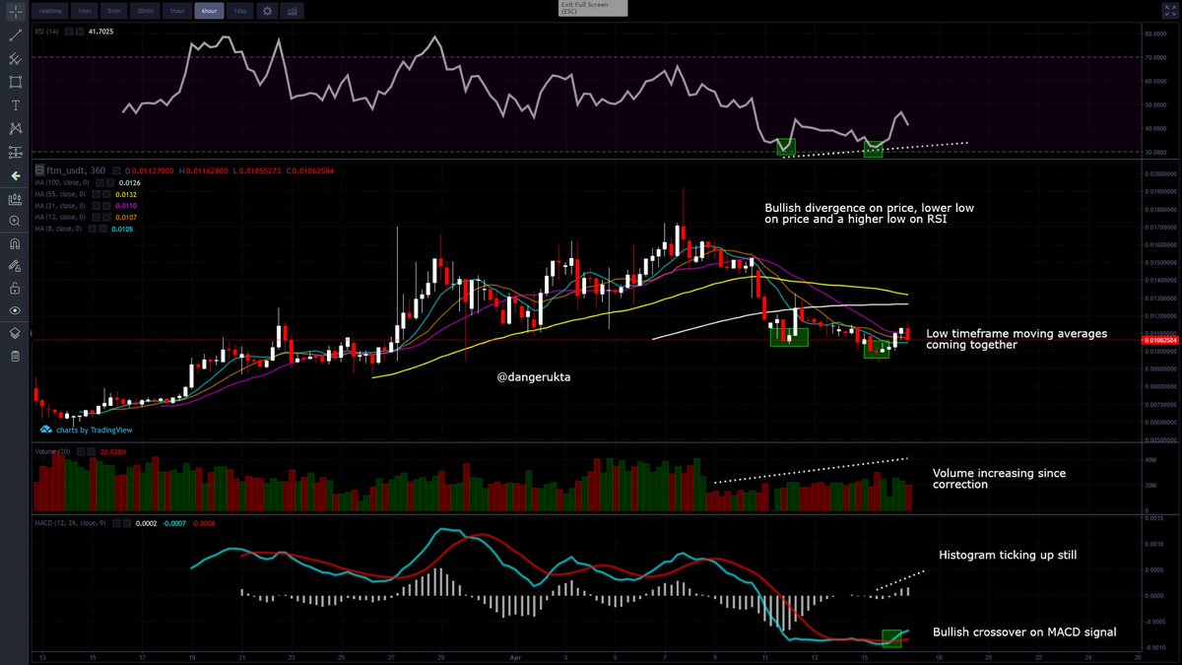Hide all drawings with the eye icon
Viewport: 1182px width, 665px height.
tap(15, 309)
